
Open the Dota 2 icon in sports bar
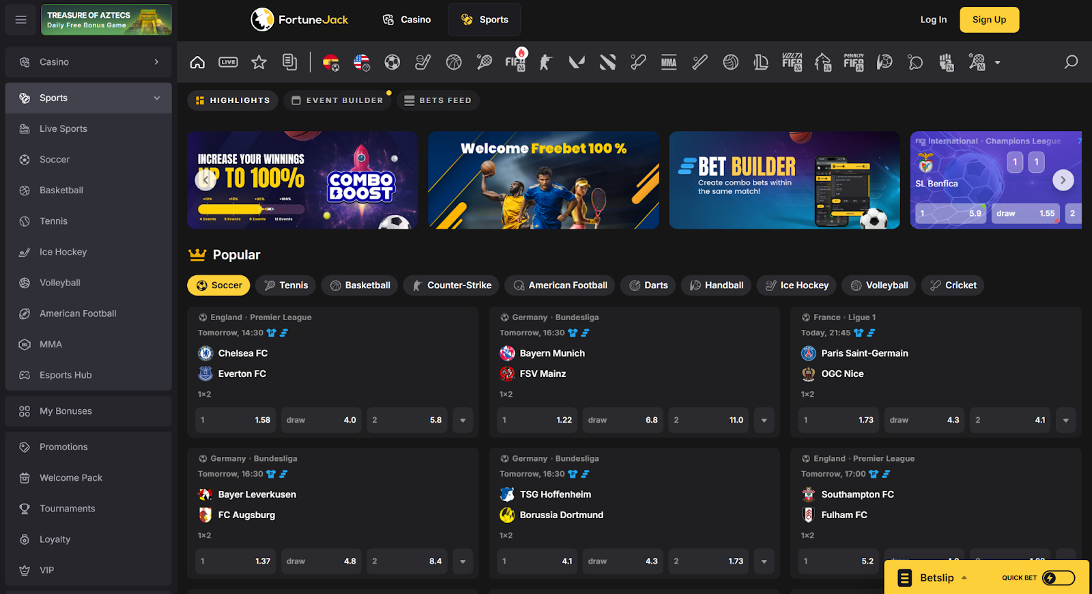tap(607, 62)
